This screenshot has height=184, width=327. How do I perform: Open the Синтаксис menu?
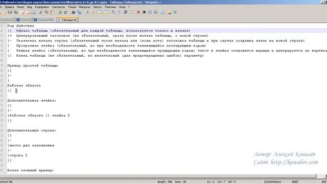[x=58, y=7]
